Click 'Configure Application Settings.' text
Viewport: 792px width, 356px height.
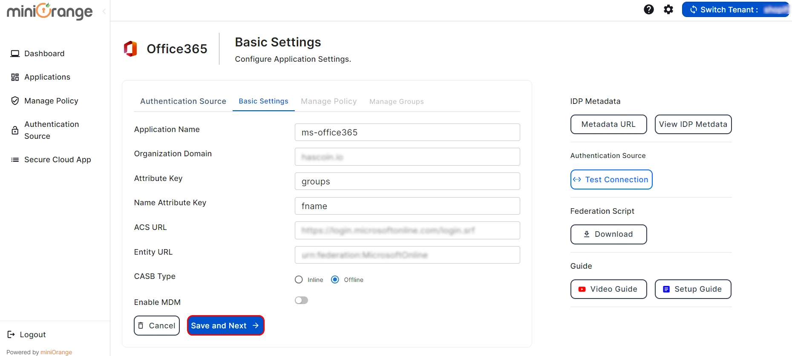293,59
